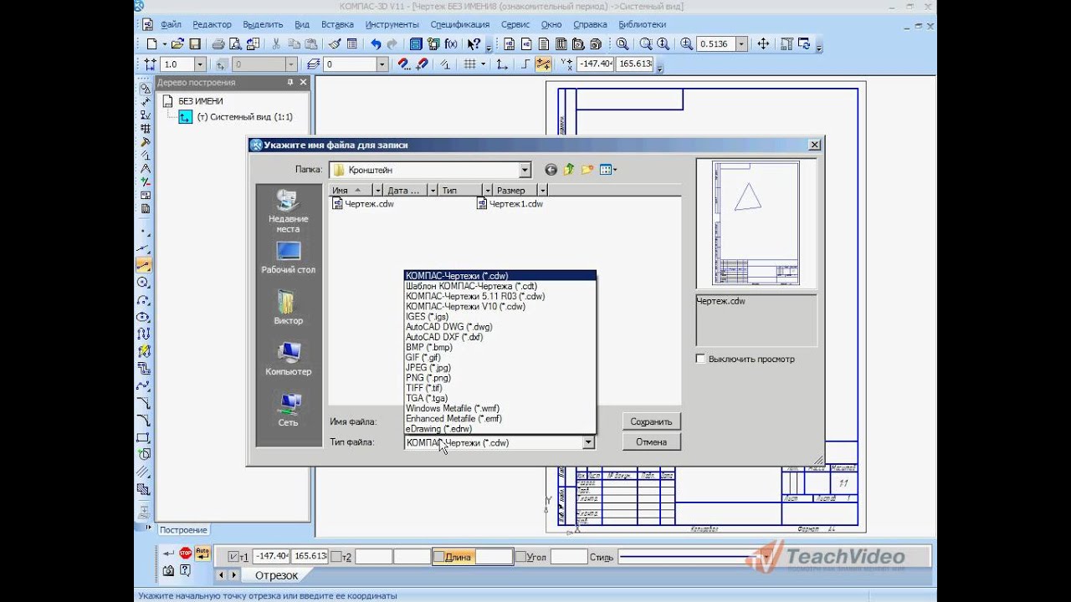Viewport: 1071px width, 602px height.
Task: Click the Cut scissors icon
Action: click(276, 44)
